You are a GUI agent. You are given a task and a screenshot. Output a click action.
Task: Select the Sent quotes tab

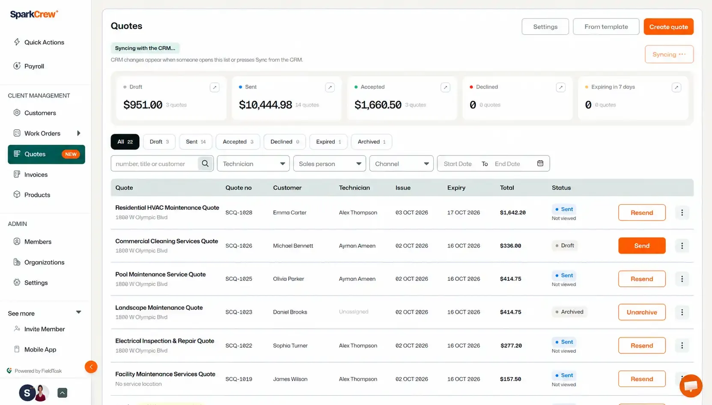(x=196, y=142)
